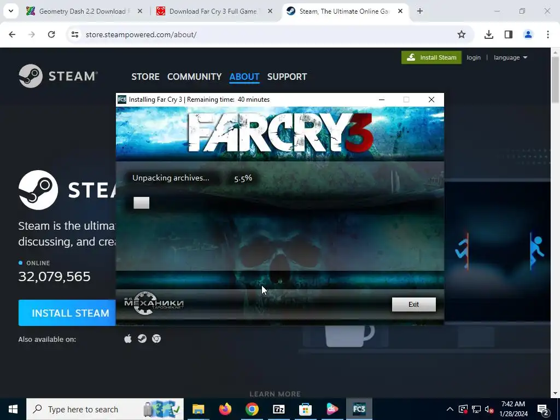Toggle the browser side panel
The height and width of the screenshot is (420, 560).
[509, 34]
